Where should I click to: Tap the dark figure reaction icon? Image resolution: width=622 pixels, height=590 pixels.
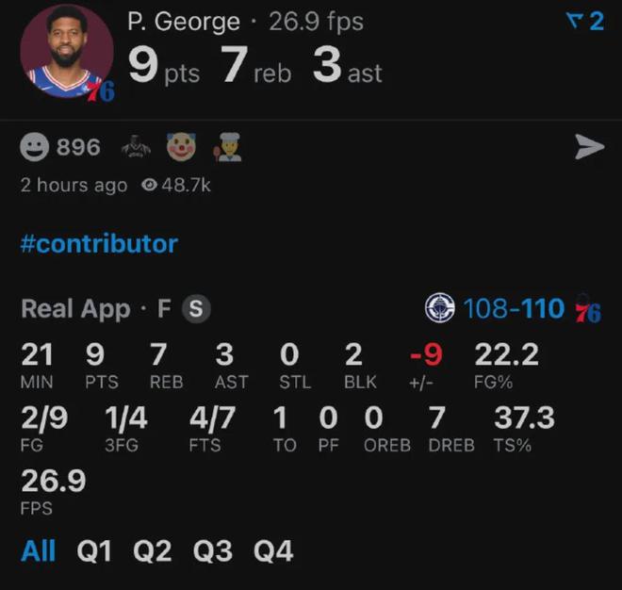click(x=135, y=147)
